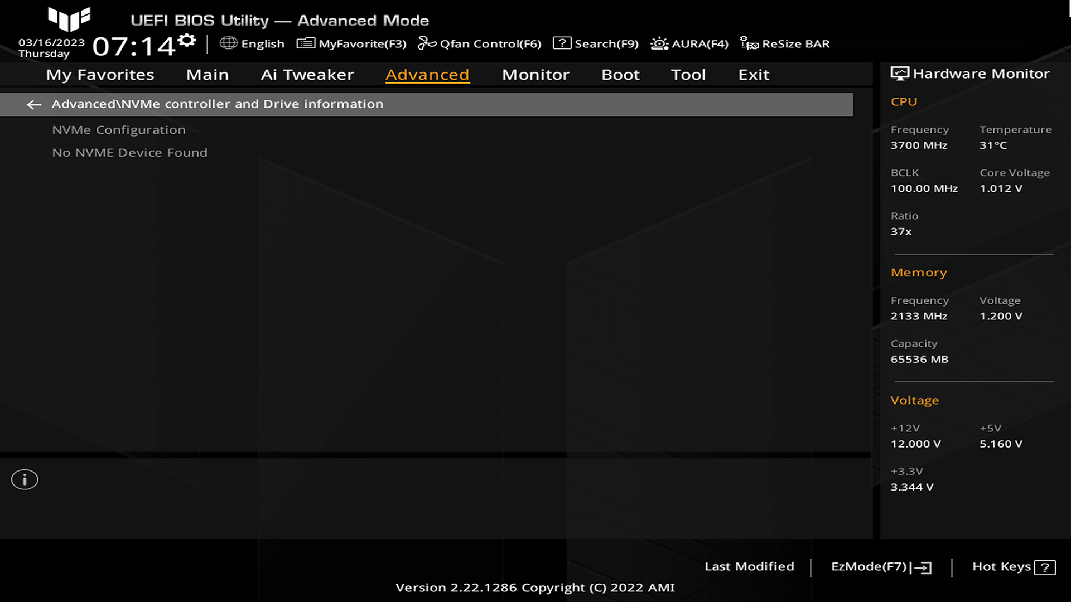The image size is (1071, 602).
Task: Open Last Modified settings list
Action: click(749, 566)
